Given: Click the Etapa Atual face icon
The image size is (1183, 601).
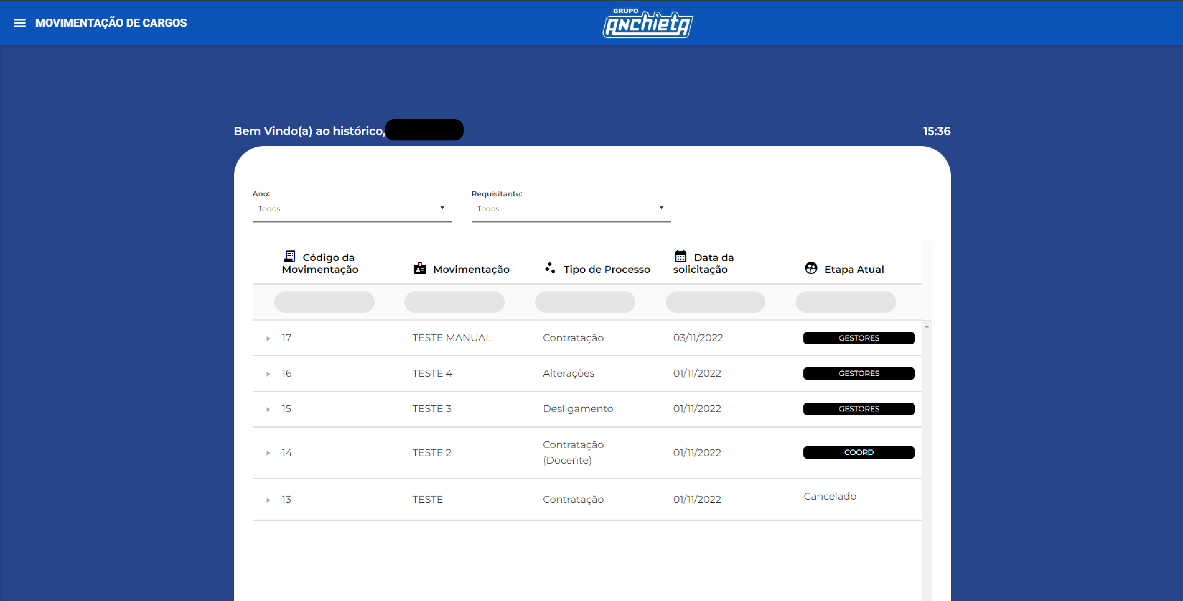Looking at the screenshot, I should pos(811,268).
